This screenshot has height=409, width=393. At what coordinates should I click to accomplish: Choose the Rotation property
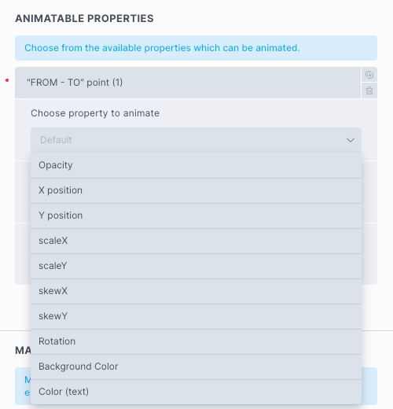pos(196,341)
